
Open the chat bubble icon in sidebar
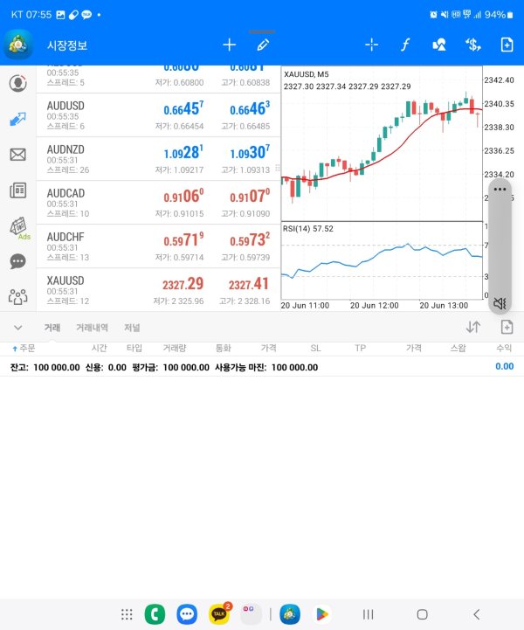coord(17,261)
